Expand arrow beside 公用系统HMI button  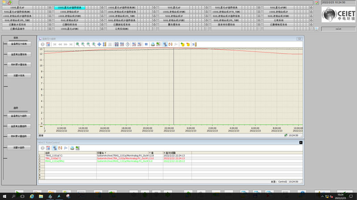(154, 29)
